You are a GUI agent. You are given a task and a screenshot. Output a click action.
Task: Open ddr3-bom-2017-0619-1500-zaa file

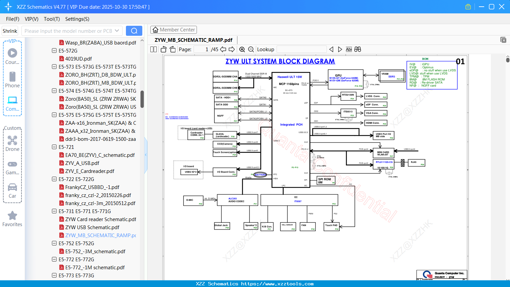tap(100, 139)
